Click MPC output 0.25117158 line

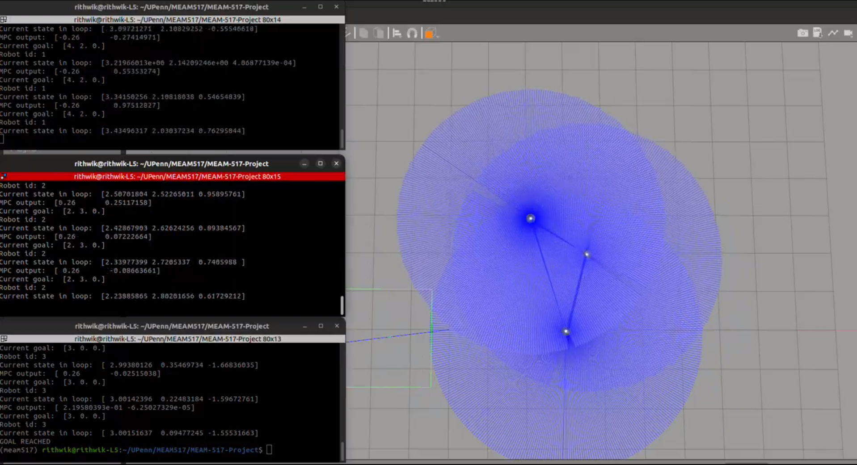[x=76, y=203]
